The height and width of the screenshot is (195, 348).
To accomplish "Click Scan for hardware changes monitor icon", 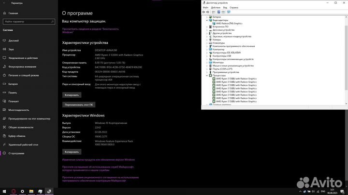I will coord(229,12).
